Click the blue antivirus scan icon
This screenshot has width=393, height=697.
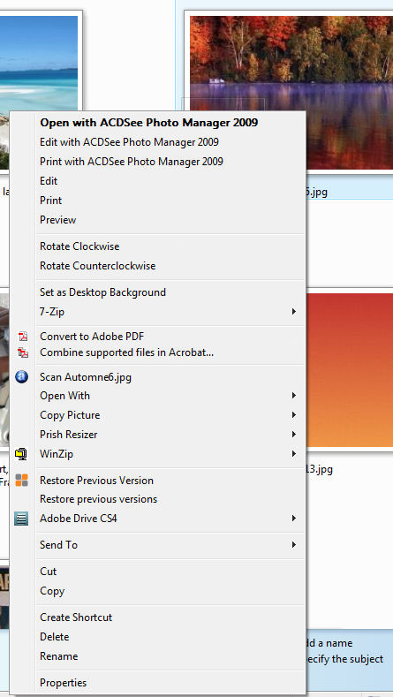click(21, 377)
